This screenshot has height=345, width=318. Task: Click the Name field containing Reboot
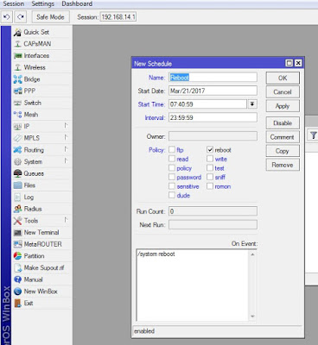click(213, 78)
